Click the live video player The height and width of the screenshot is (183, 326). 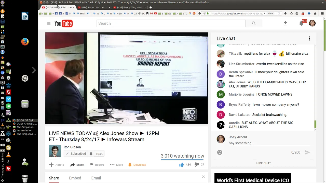coord(126,78)
